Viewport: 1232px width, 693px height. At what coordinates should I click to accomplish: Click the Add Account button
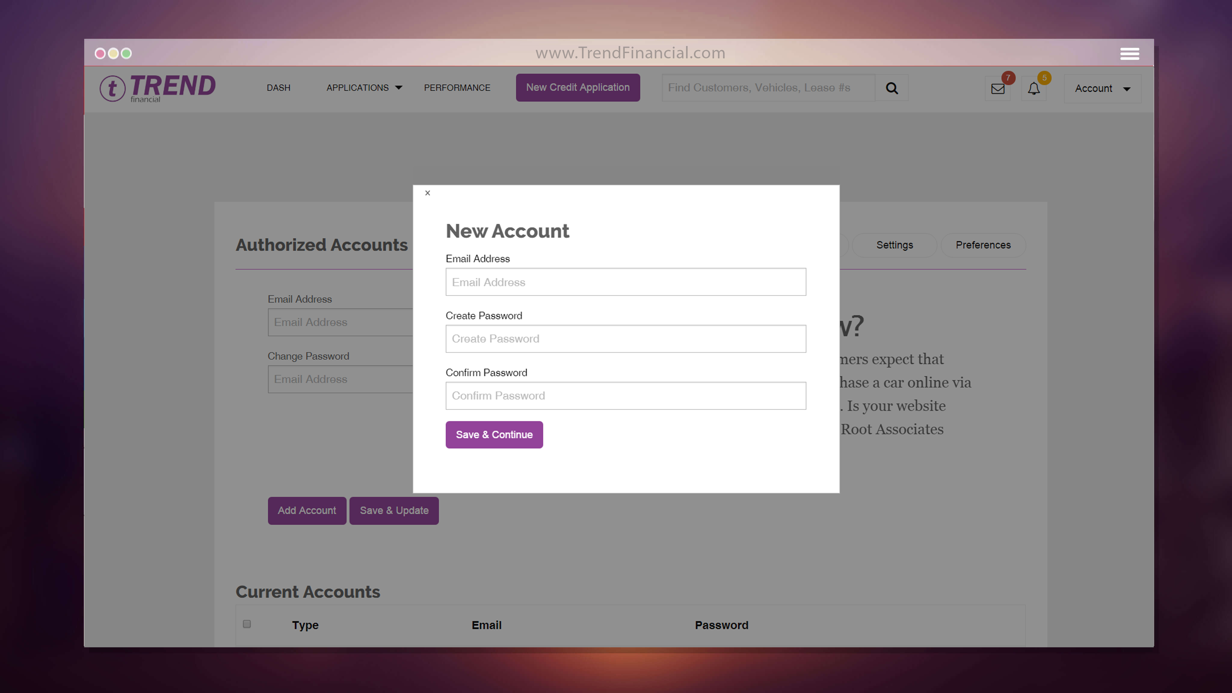click(306, 511)
